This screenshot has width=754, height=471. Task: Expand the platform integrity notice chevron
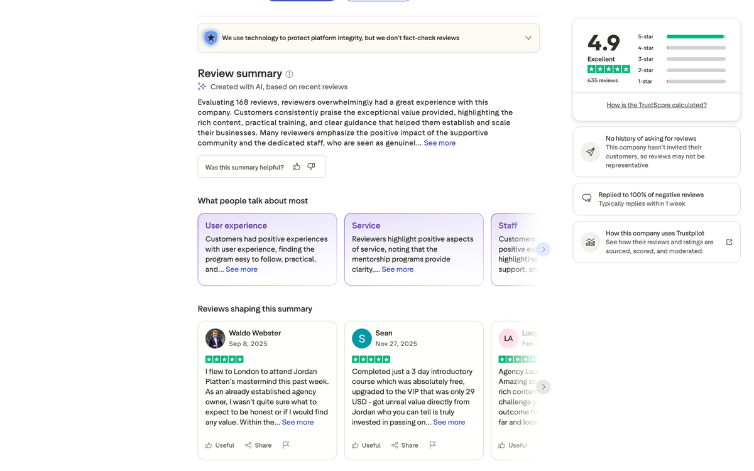528,38
